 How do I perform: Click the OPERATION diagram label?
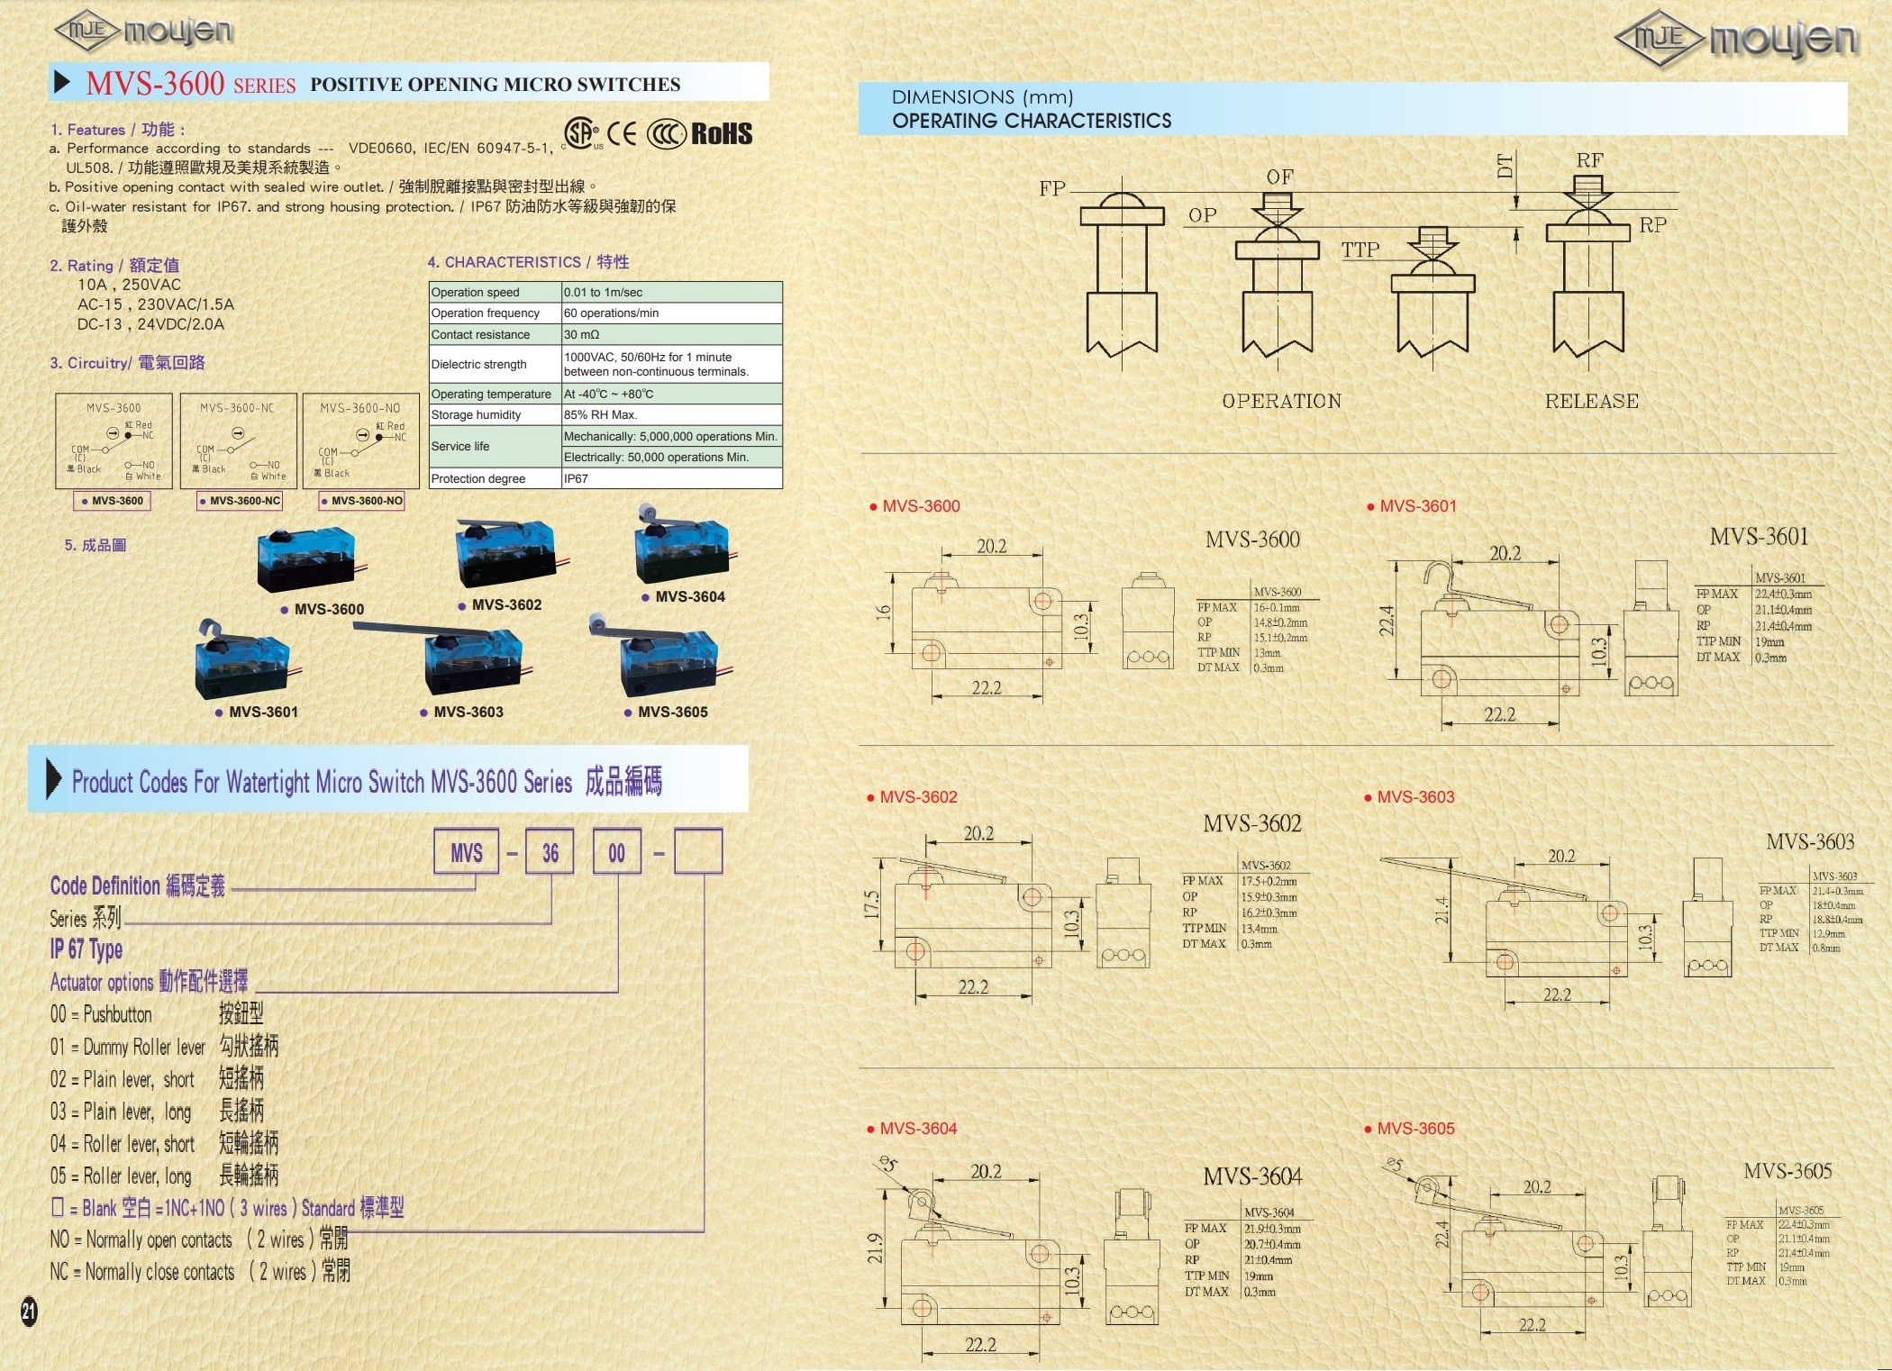[1281, 401]
